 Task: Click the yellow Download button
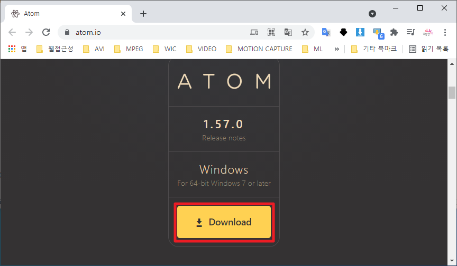tap(224, 222)
